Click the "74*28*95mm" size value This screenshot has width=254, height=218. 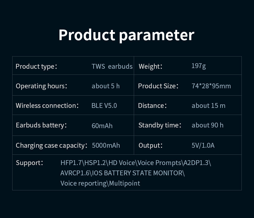(x=211, y=86)
